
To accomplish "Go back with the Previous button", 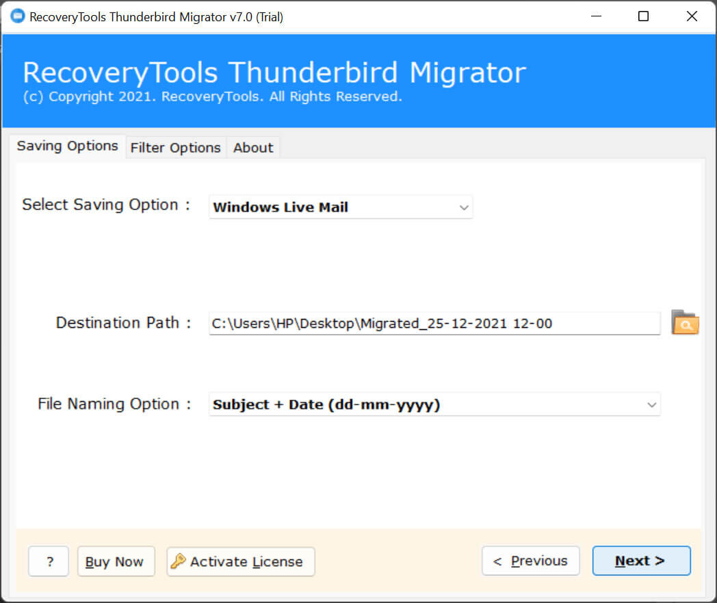I will coord(531,561).
